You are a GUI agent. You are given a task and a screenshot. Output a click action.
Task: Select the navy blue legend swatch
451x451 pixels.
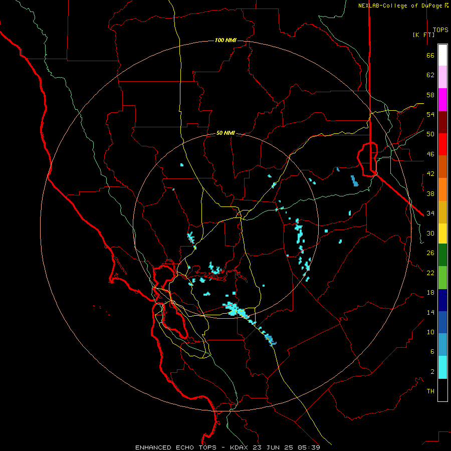[442, 300]
